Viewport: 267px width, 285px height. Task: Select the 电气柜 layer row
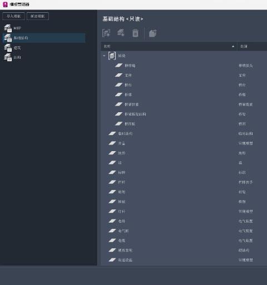184,231
